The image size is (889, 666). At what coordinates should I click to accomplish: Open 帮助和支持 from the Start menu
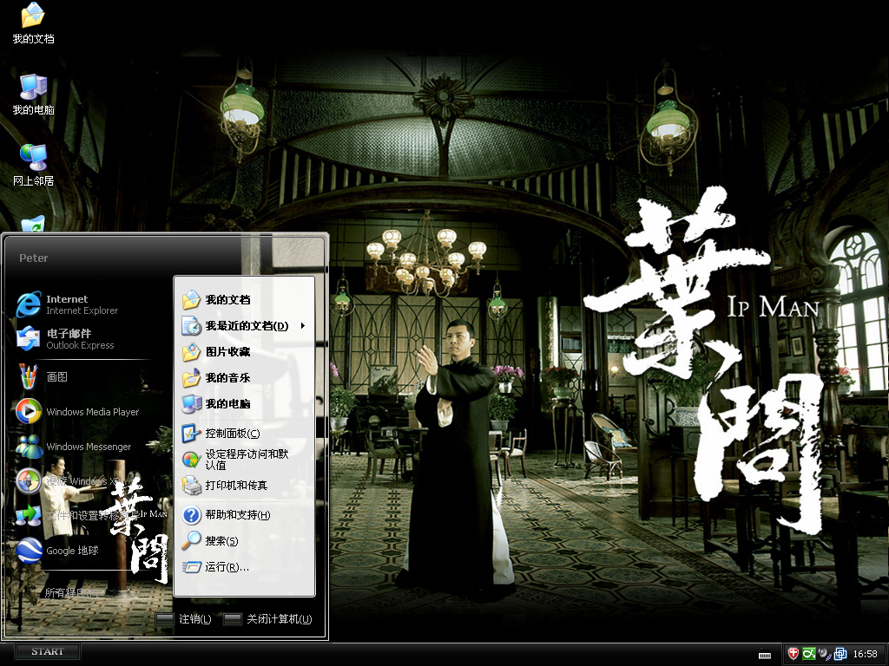point(244,515)
